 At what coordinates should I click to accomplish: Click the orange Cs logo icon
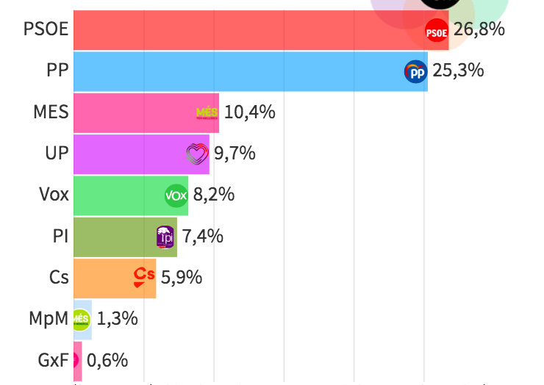pos(144,276)
